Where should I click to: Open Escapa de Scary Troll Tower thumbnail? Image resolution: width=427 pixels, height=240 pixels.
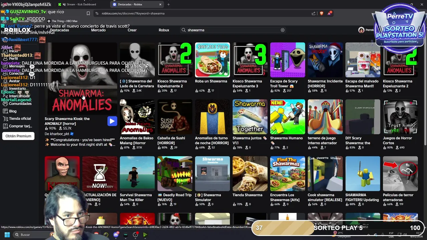[288, 60]
